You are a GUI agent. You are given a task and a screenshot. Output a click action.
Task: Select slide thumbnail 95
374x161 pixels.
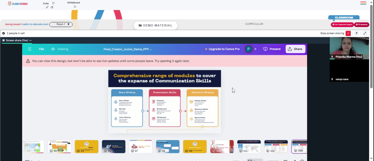[87, 147]
